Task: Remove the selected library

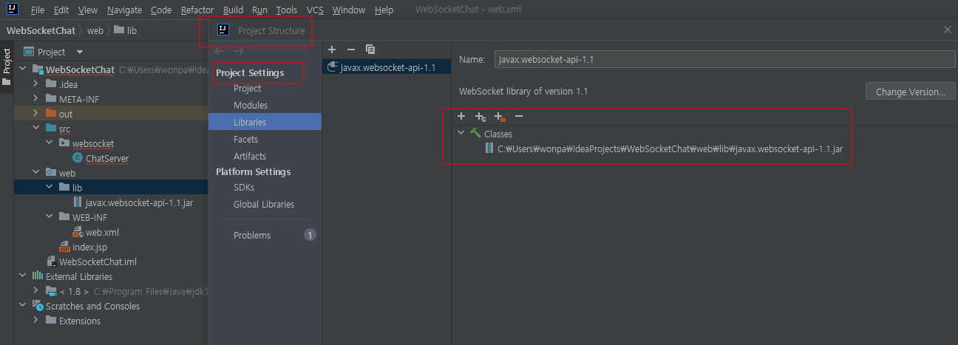Action: (x=351, y=49)
